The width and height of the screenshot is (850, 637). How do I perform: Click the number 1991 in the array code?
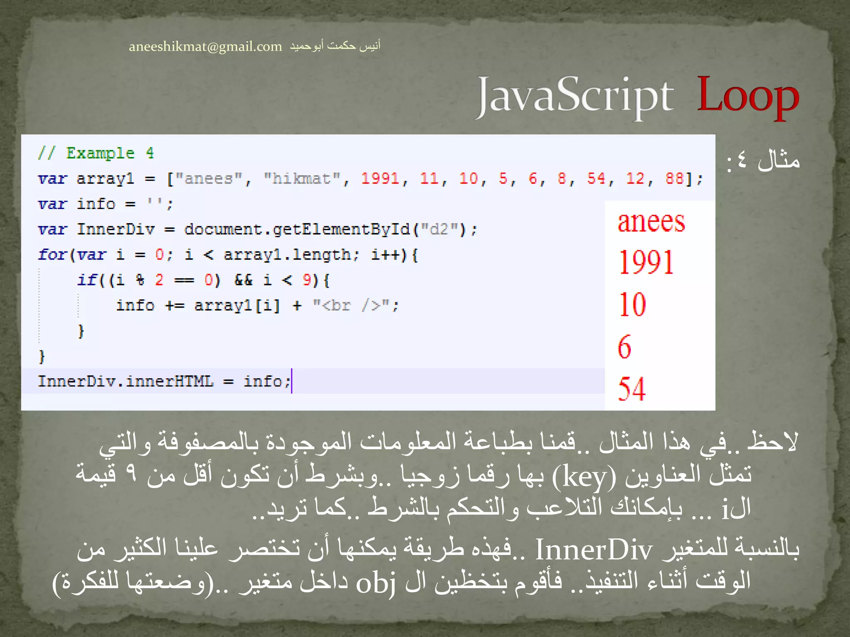(x=380, y=179)
